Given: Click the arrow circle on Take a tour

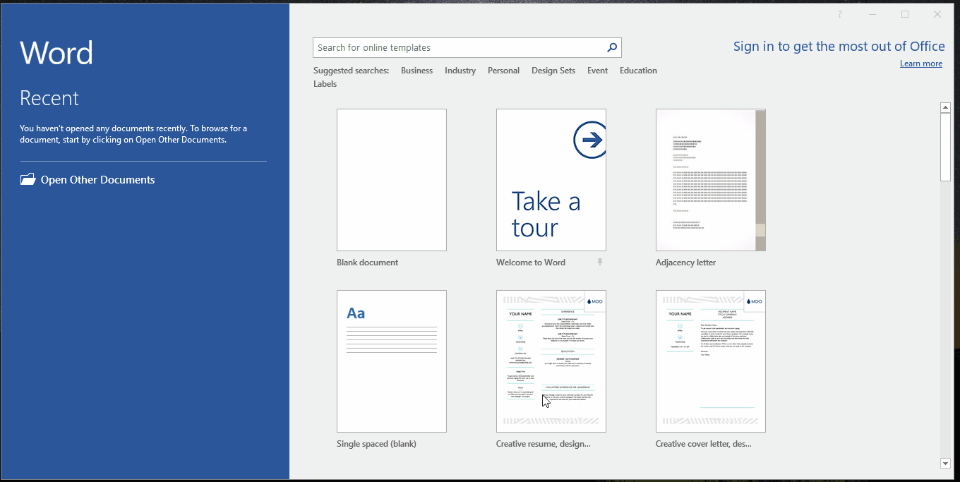Looking at the screenshot, I should 591,140.
